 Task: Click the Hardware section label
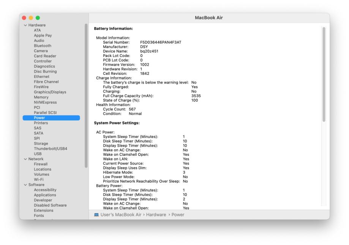tap(37, 25)
